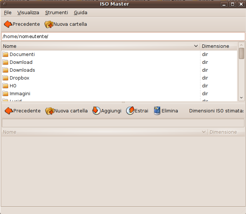Click the top Precedente back arrow icon
This screenshot has width=246, height=214.
(8, 24)
